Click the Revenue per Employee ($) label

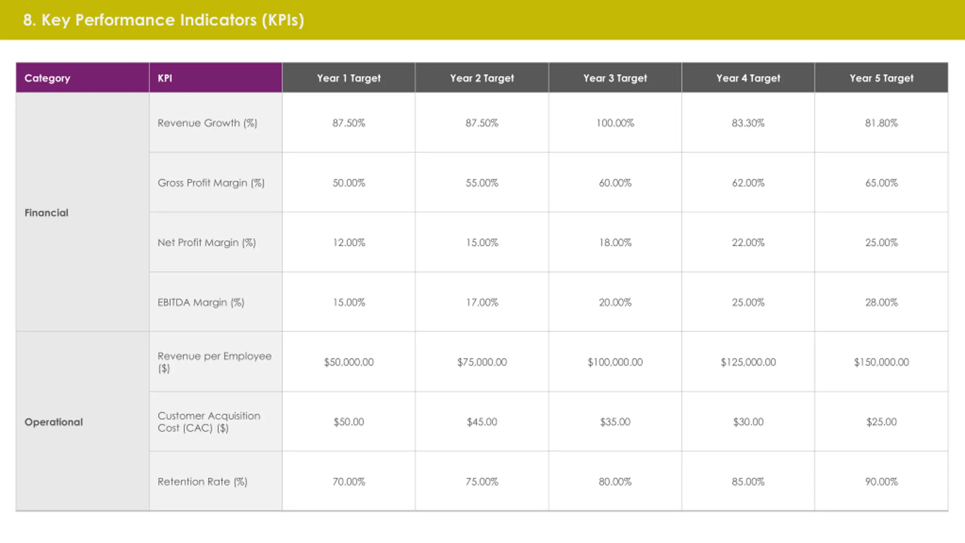(214, 362)
